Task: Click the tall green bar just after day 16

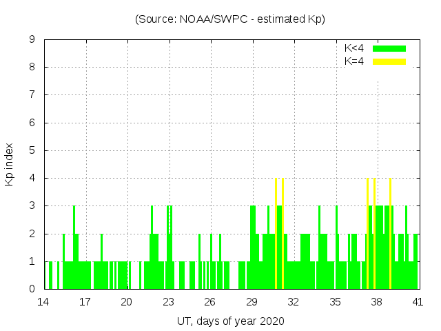Action: point(74,248)
